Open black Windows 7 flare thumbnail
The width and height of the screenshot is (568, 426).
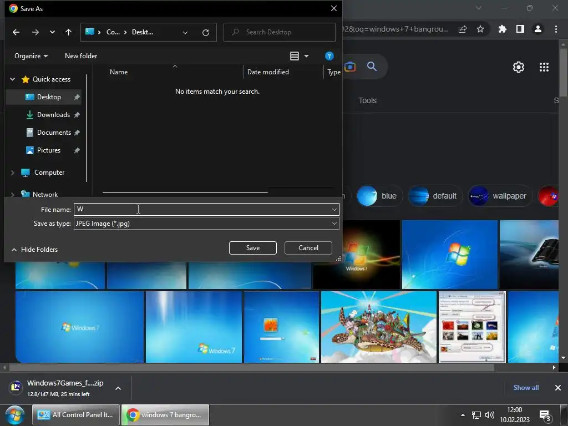(x=357, y=254)
